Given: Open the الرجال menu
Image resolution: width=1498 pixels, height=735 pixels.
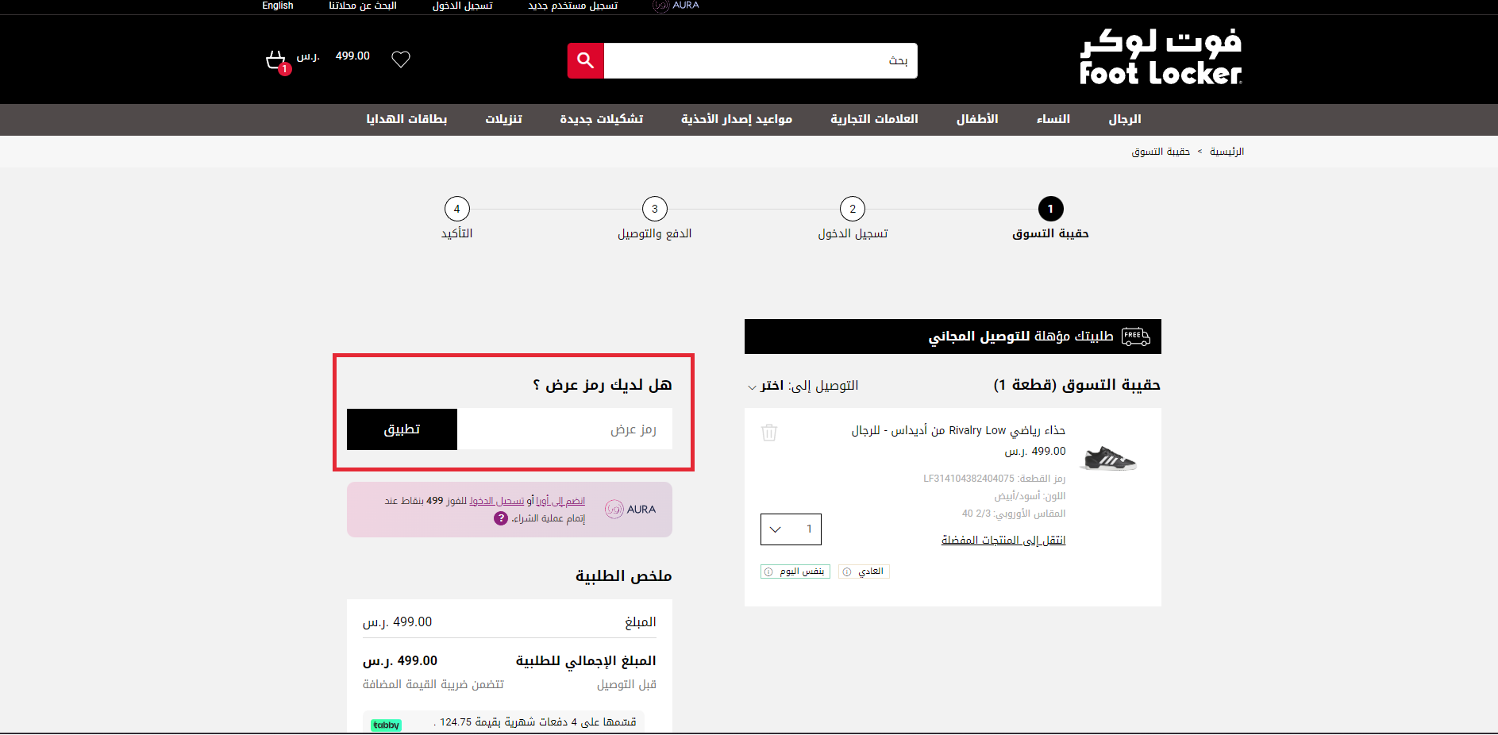Looking at the screenshot, I should pyautogui.click(x=1125, y=119).
